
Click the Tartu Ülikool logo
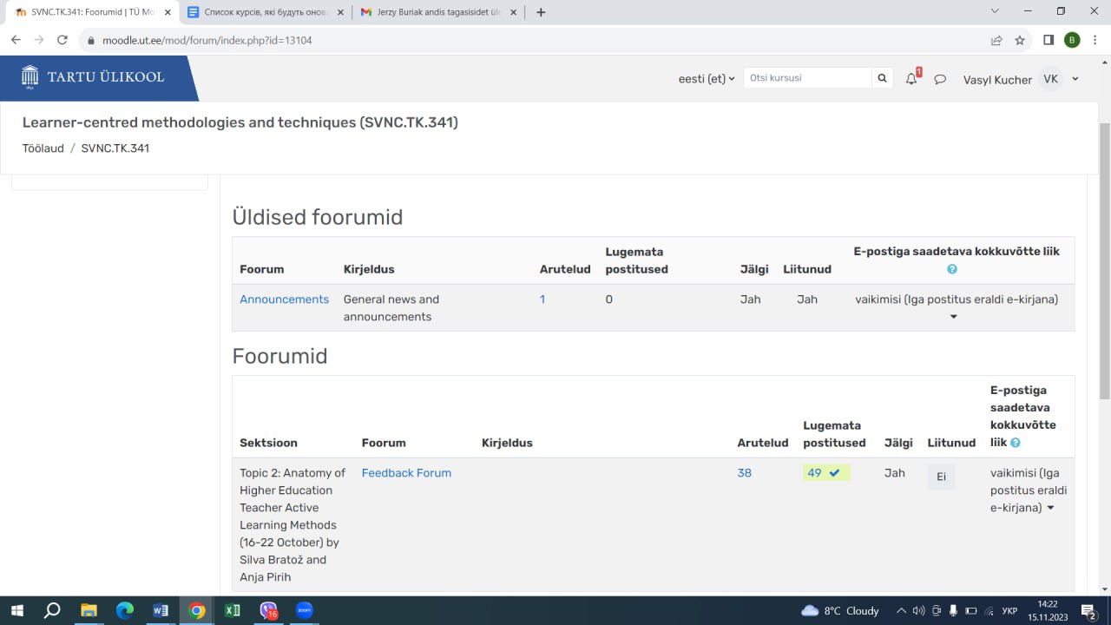[x=94, y=77]
